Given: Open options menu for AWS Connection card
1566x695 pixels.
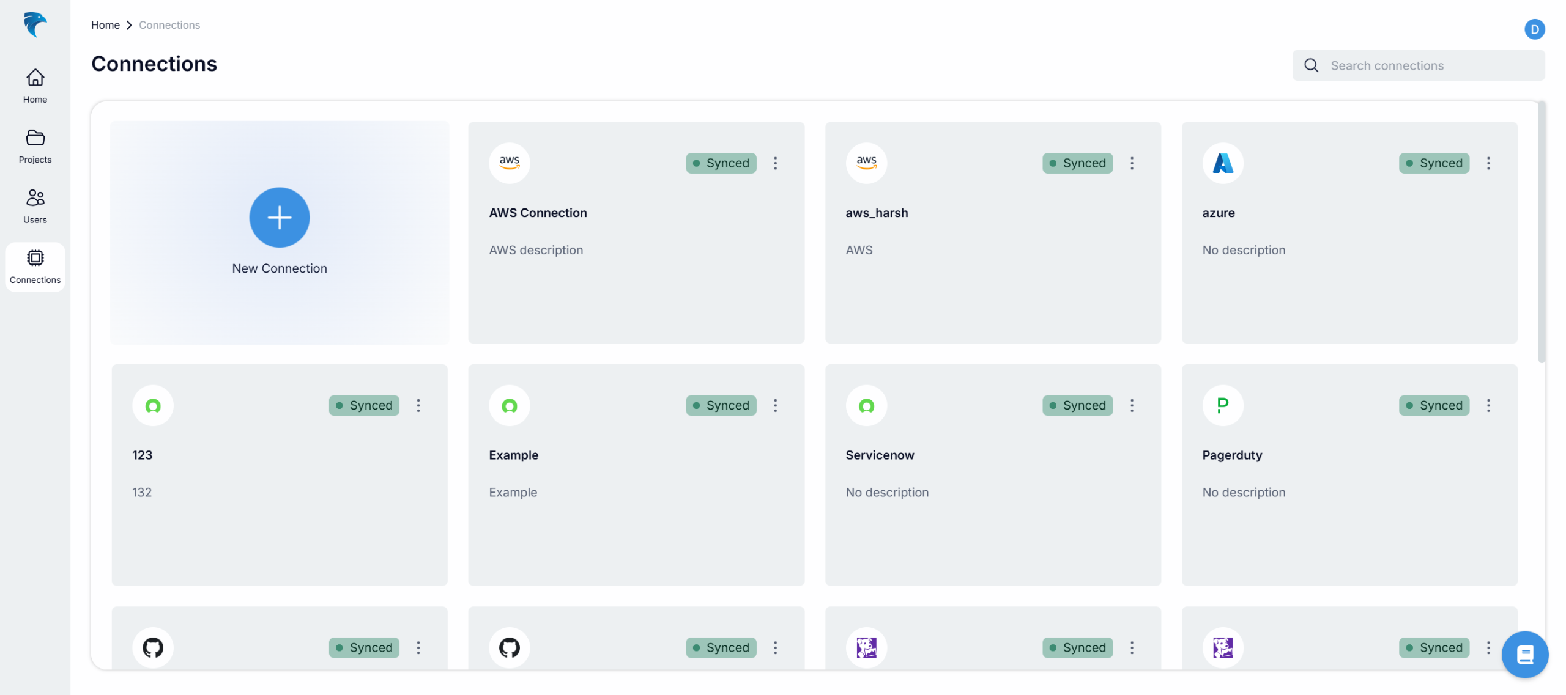Looking at the screenshot, I should [x=775, y=163].
